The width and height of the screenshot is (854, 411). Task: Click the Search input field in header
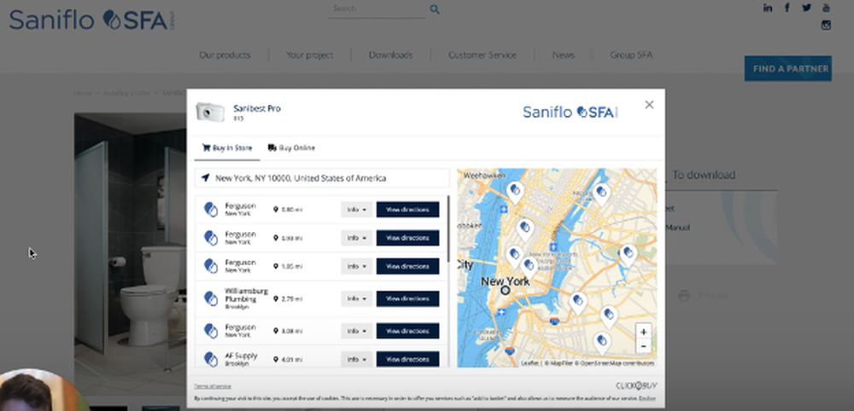[x=377, y=9]
